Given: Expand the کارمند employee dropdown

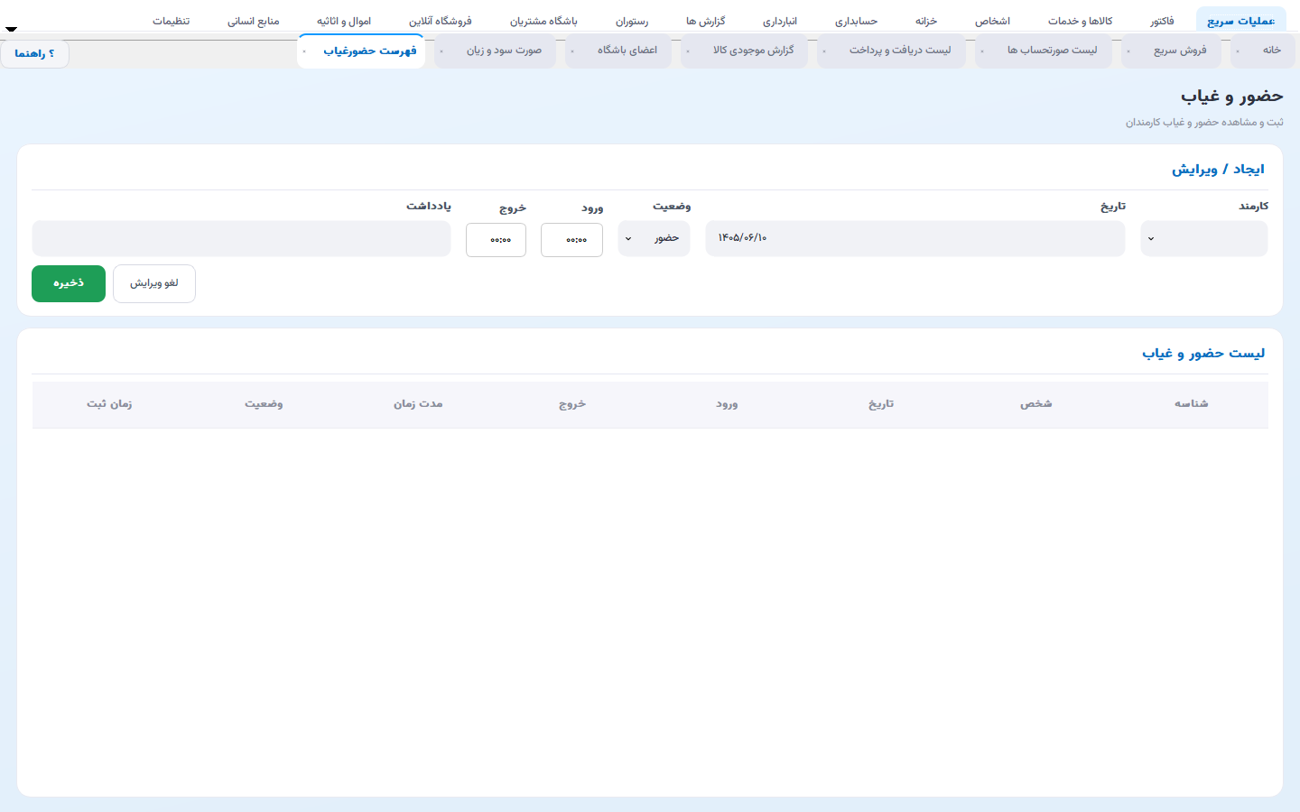Looking at the screenshot, I should pyautogui.click(x=1204, y=239).
